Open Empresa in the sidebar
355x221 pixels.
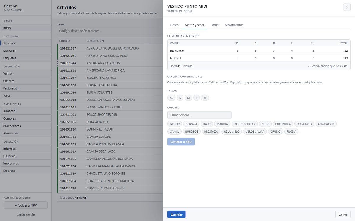point(26,171)
